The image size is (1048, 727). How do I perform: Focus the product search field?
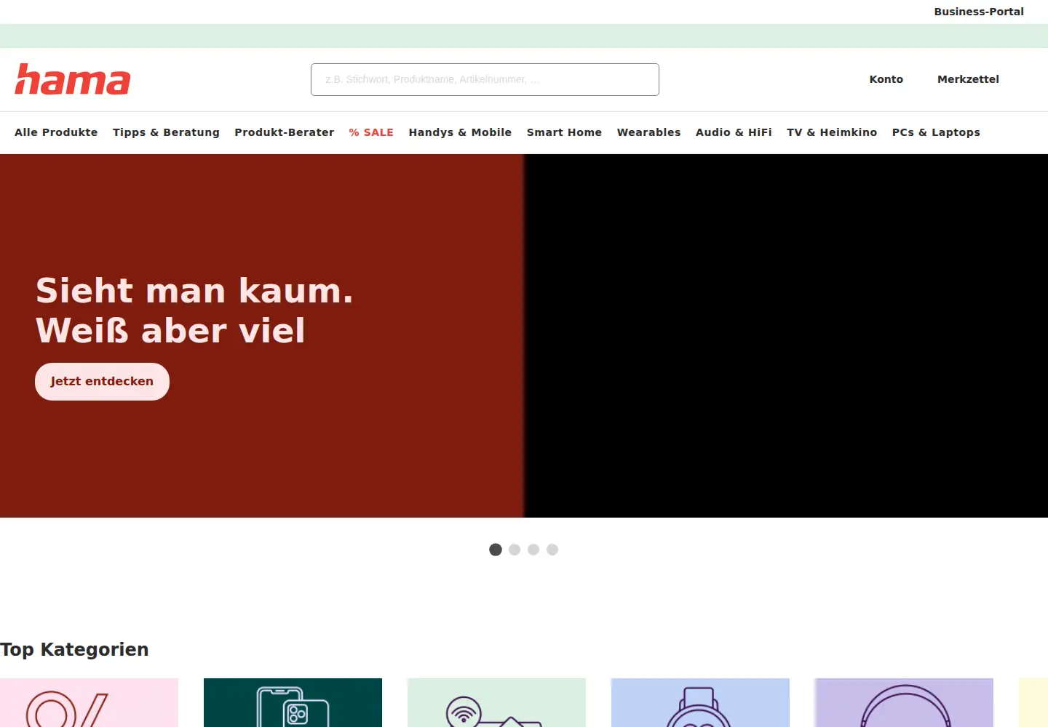tap(485, 79)
